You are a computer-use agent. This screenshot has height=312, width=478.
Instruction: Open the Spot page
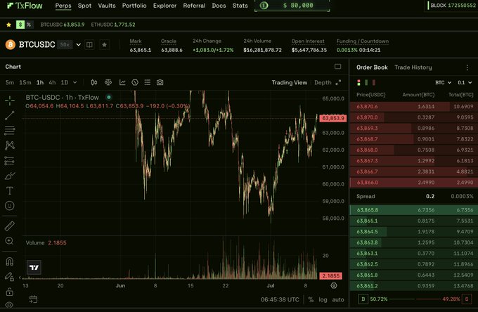click(84, 6)
